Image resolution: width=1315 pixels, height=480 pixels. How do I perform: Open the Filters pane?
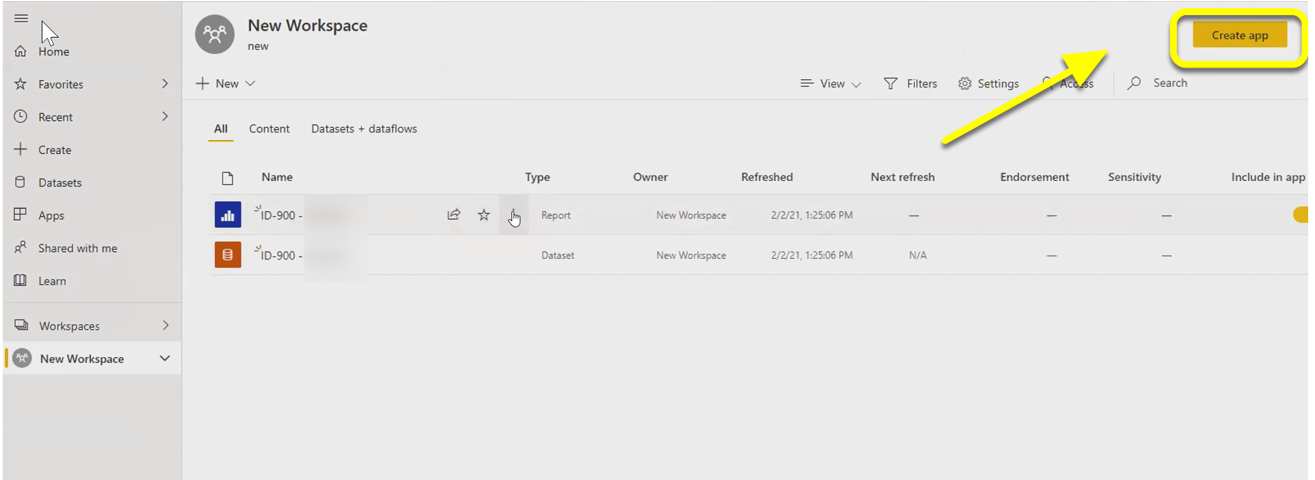(x=910, y=83)
